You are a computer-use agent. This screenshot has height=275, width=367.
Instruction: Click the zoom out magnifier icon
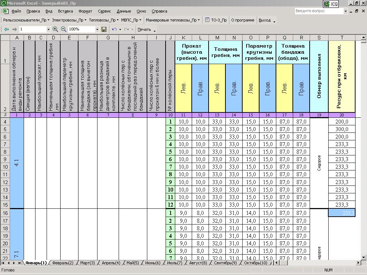click(63, 29)
